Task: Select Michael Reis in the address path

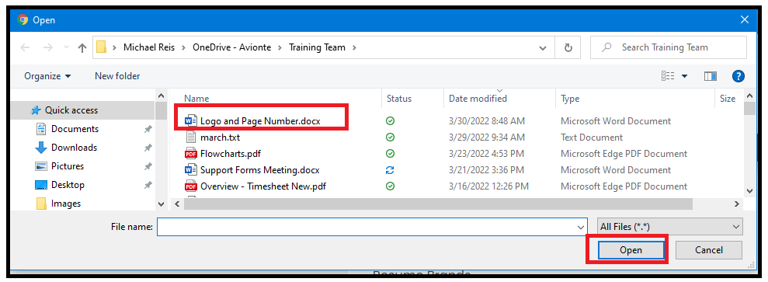Action: point(149,47)
